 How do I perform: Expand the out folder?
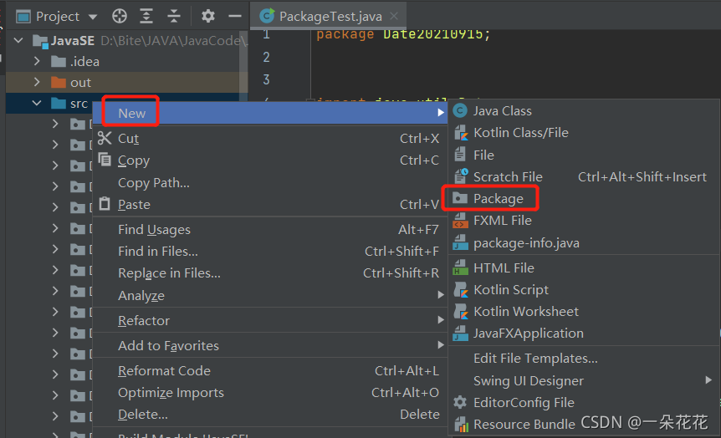(x=37, y=82)
